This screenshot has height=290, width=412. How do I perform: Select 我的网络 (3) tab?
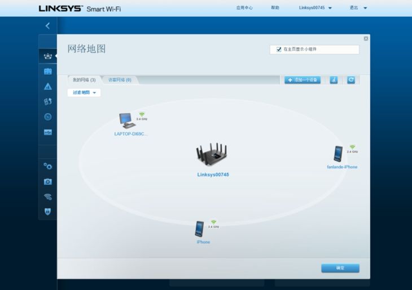click(x=84, y=80)
